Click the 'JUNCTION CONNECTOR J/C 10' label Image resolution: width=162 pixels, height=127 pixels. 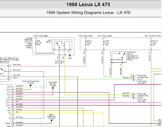(143, 98)
